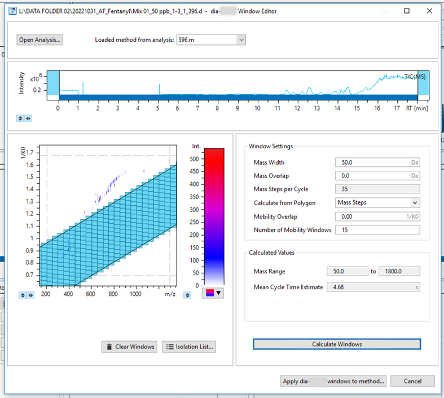Expand Calculate from Polygon Mass Steps dropdown
444x398 pixels.
pos(415,203)
